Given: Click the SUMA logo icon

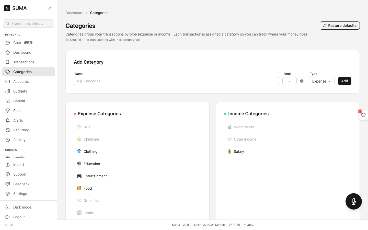Looking at the screenshot, I should pos(7,8).
